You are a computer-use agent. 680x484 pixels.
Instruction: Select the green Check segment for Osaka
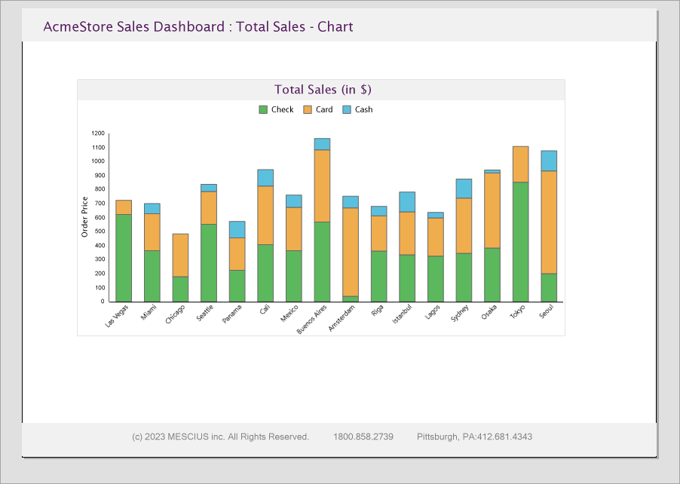pyautogui.click(x=492, y=275)
